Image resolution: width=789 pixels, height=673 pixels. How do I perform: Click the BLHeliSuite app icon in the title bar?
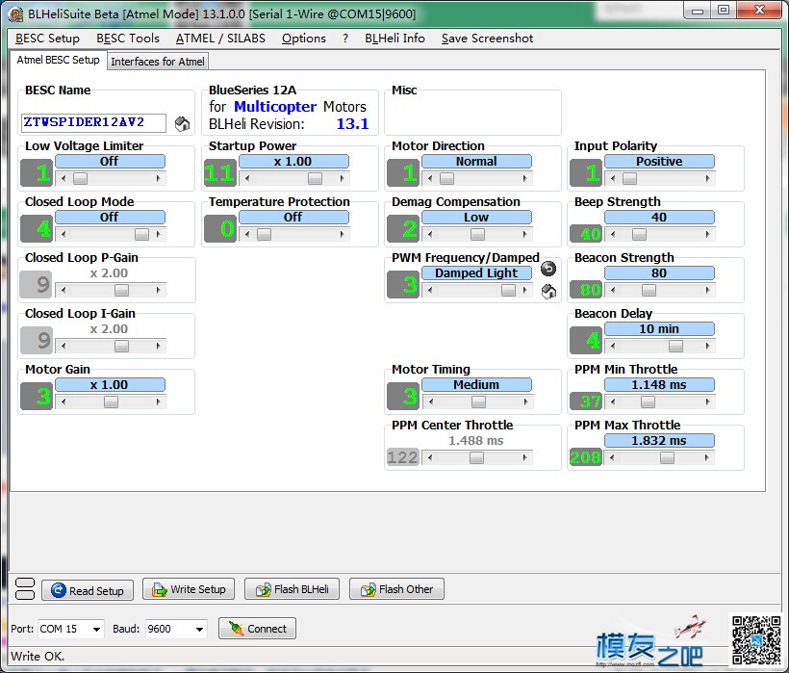click(15, 14)
